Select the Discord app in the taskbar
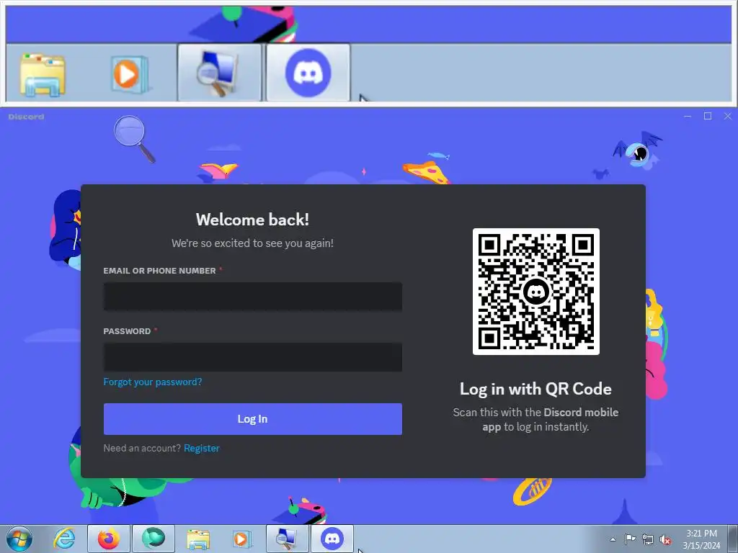 click(x=332, y=539)
